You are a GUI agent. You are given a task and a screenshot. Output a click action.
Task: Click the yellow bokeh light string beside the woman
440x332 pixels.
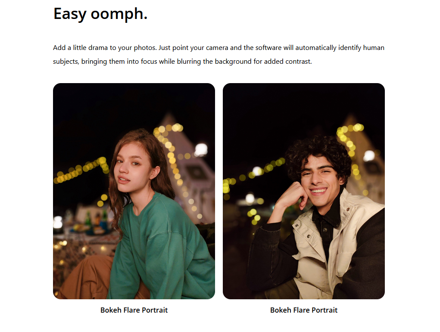[x=81, y=171]
